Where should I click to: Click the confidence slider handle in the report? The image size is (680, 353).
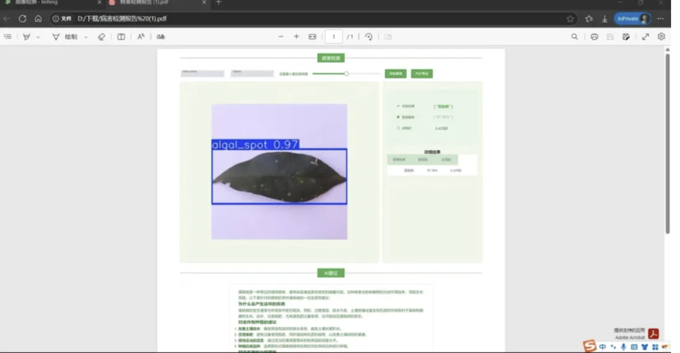(346, 74)
